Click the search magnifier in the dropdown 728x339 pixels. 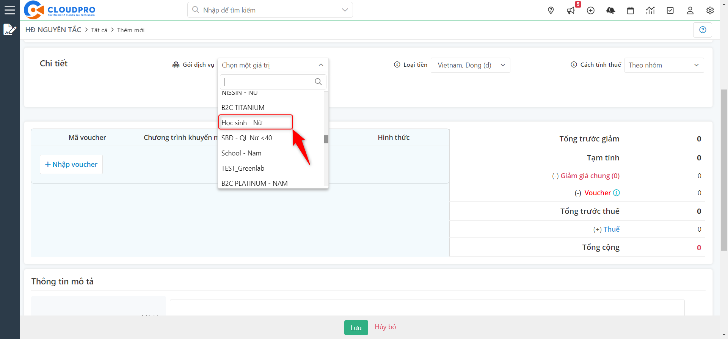(318, 82)
